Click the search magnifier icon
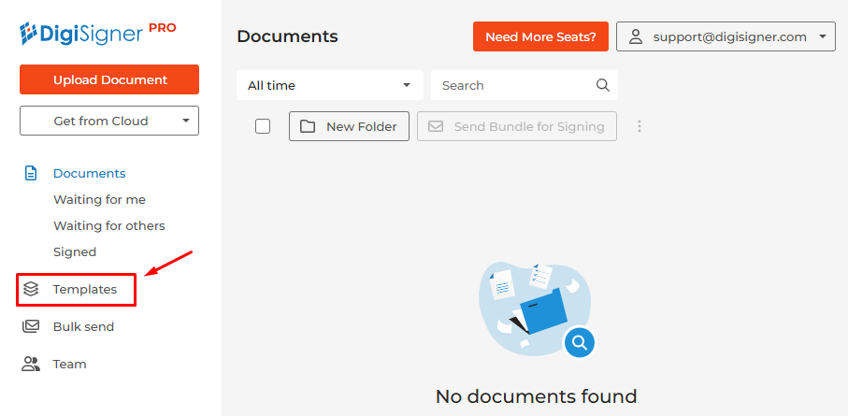 click(x=603, y=85)
